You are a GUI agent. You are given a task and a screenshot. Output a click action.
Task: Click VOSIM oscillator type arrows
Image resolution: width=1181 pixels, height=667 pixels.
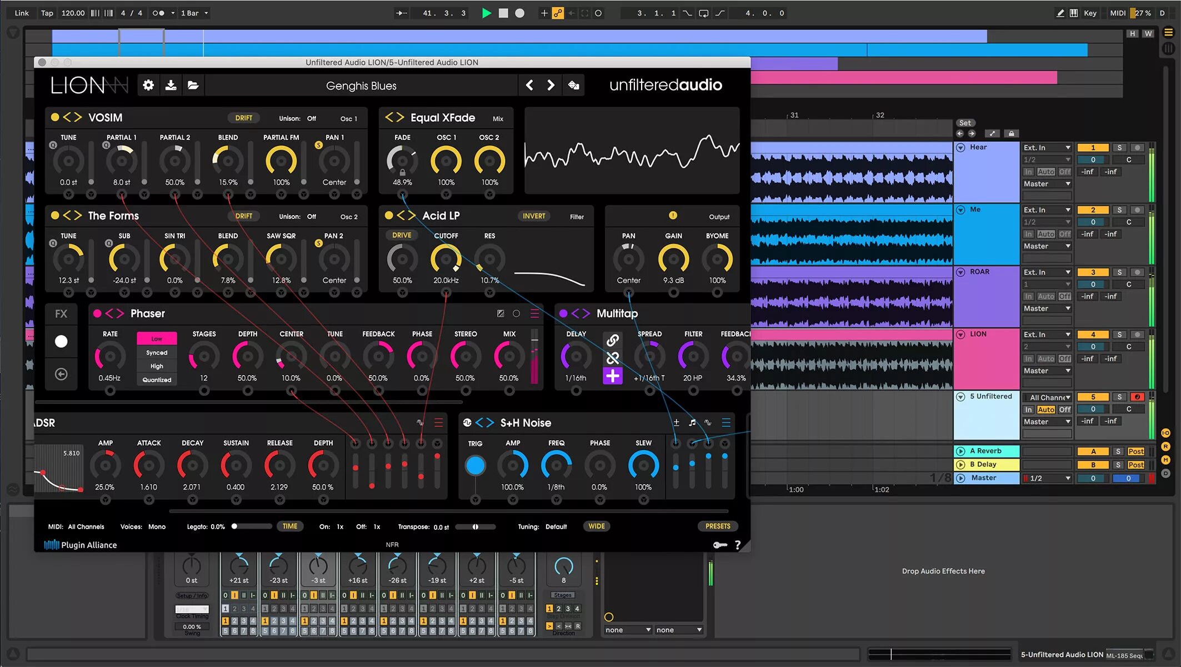pyautogui.click(x=72, y=117)
